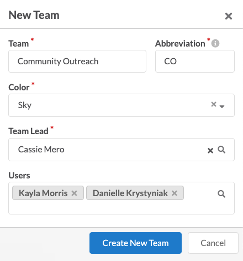This screenshot has height=261, width=243.
Task: Edit the Team name field
Action: point(77,62)
